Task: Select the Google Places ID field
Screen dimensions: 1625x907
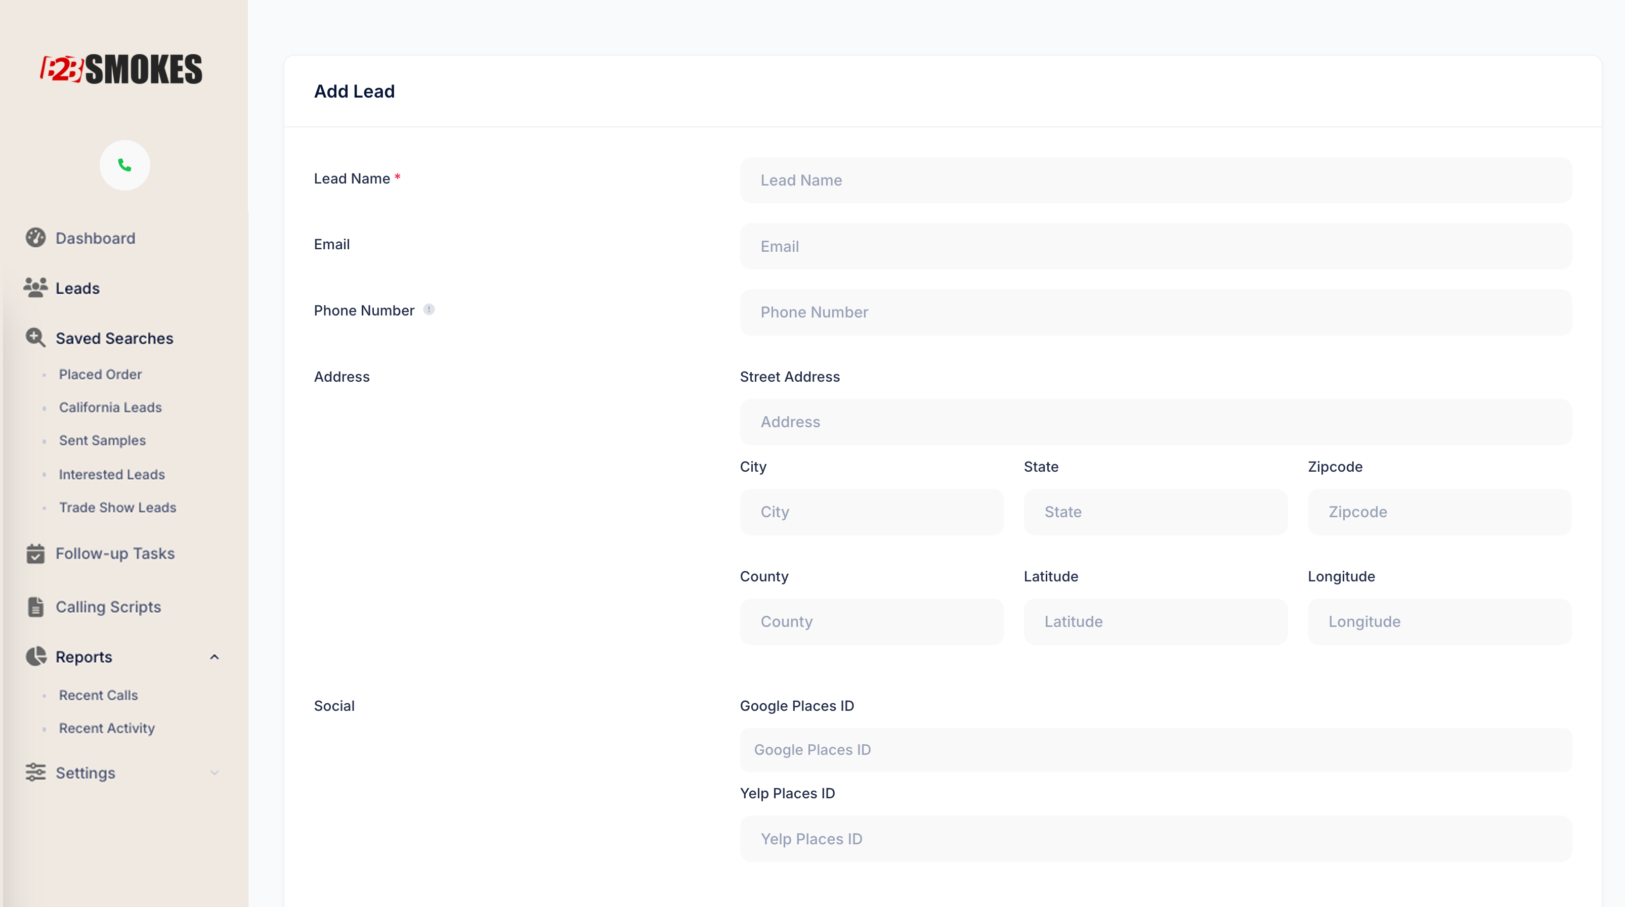Action: click(1155, 750)
